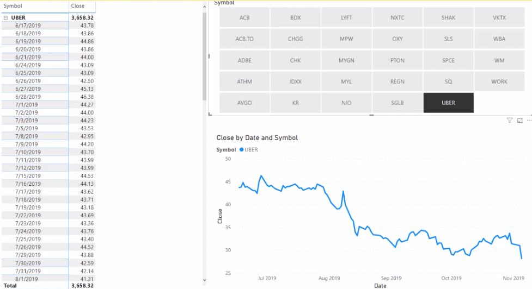The image size is (532, 289).
Task: Click scroll down arrow of table
Action: (204, 280)
